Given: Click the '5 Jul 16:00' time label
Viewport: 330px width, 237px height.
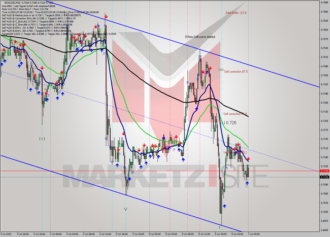Looking at the screenshot, I should [122, 234].
